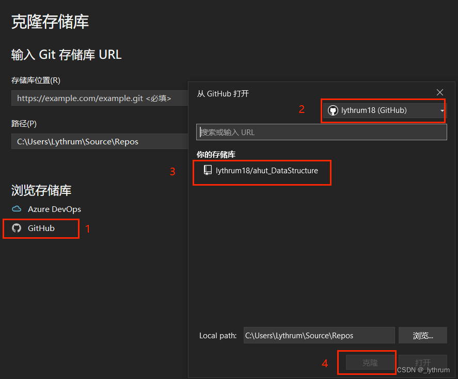Click the Azure DevOps cloud icon
Image resolution: width=458 pixels, height=379 pixels.
coord(17,209)
